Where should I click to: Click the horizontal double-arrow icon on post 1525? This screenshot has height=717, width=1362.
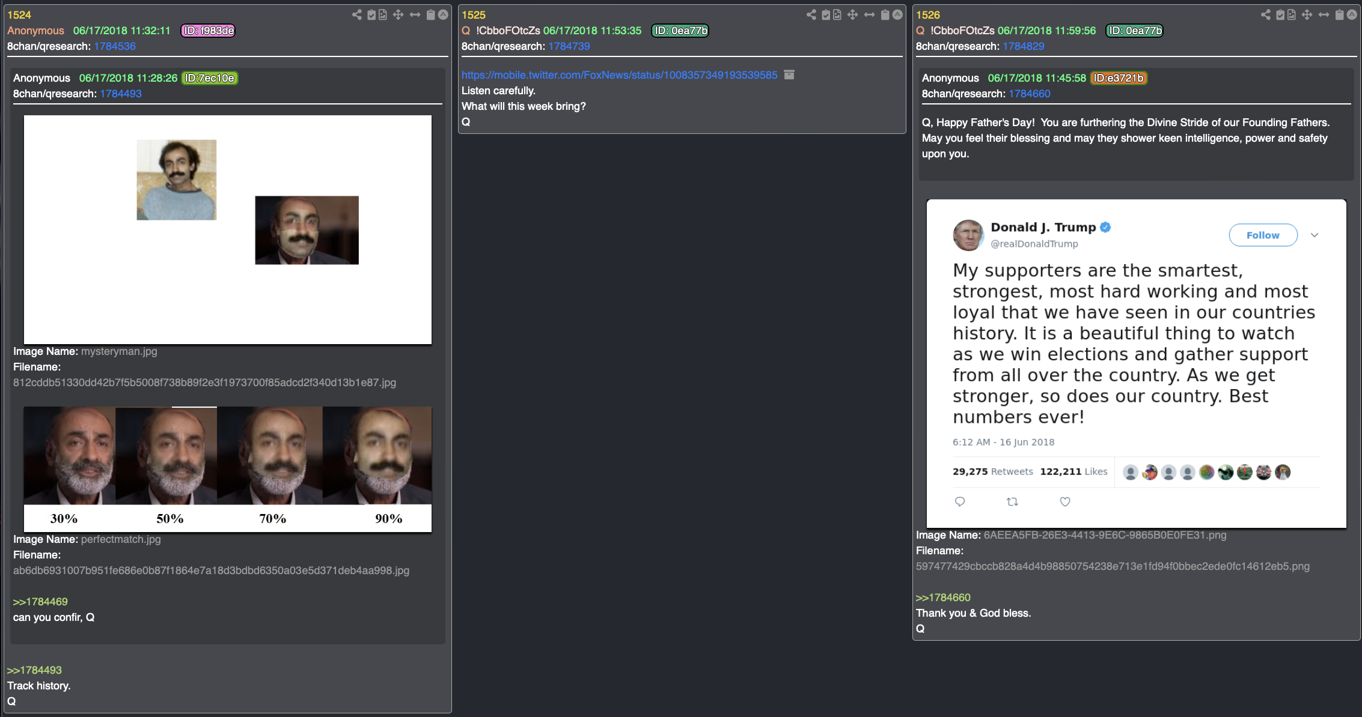point(869,15)
